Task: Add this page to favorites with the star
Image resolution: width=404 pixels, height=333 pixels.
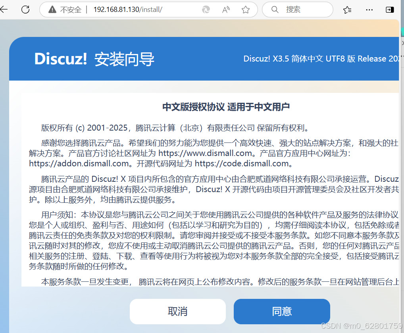Action: [245, 10]
